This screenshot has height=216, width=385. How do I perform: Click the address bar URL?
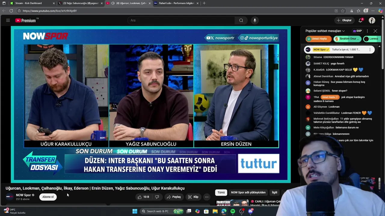coord(50,11)
